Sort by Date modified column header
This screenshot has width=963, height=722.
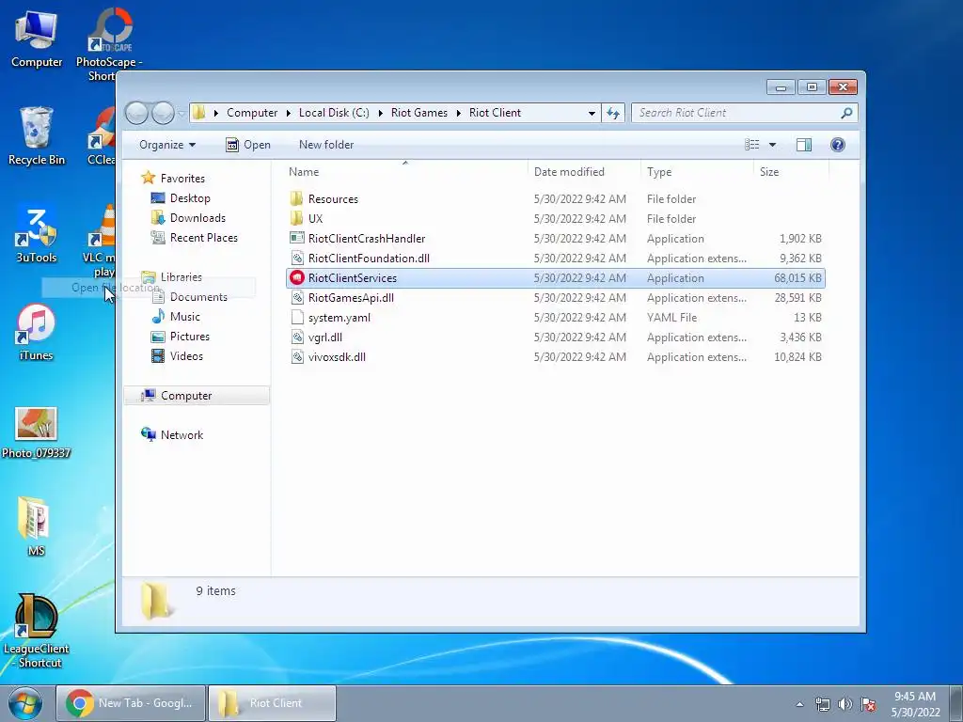tap(584, 172)
